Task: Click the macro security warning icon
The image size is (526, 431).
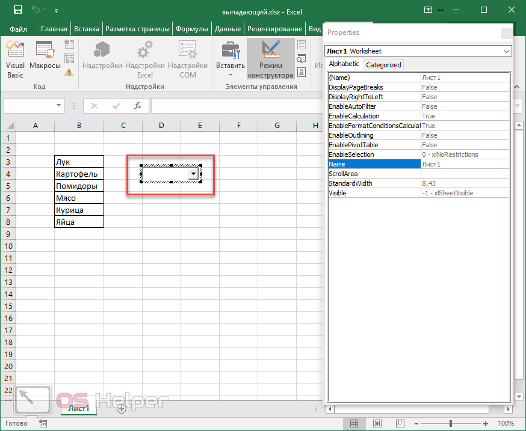Action: [69, 72]
